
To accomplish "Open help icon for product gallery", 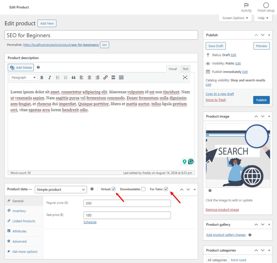I will [x=250, y=235].
